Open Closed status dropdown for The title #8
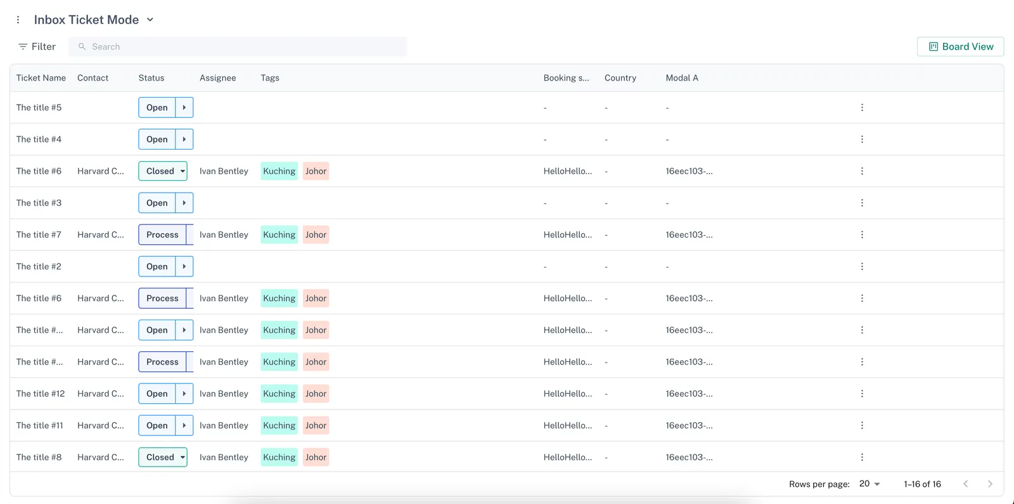Viewport: 1014px width, 504px height. pos(183,457)
